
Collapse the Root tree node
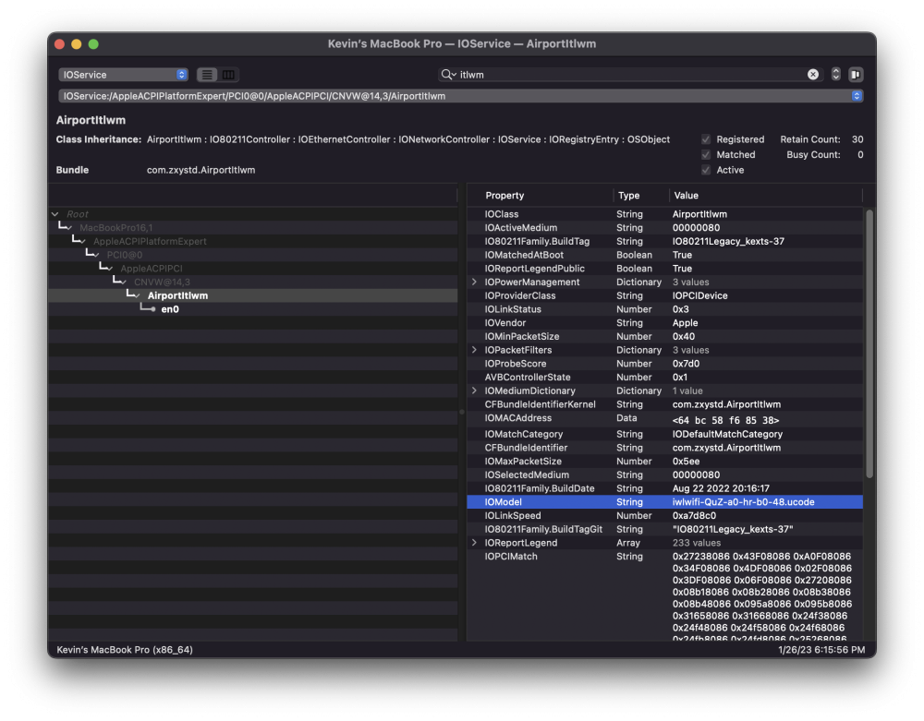pyautogui.click(x=55, y=214)
